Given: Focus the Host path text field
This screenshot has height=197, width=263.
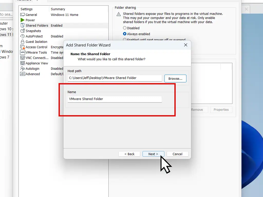Looking at the screenshot, I should (x=115, y=78).
